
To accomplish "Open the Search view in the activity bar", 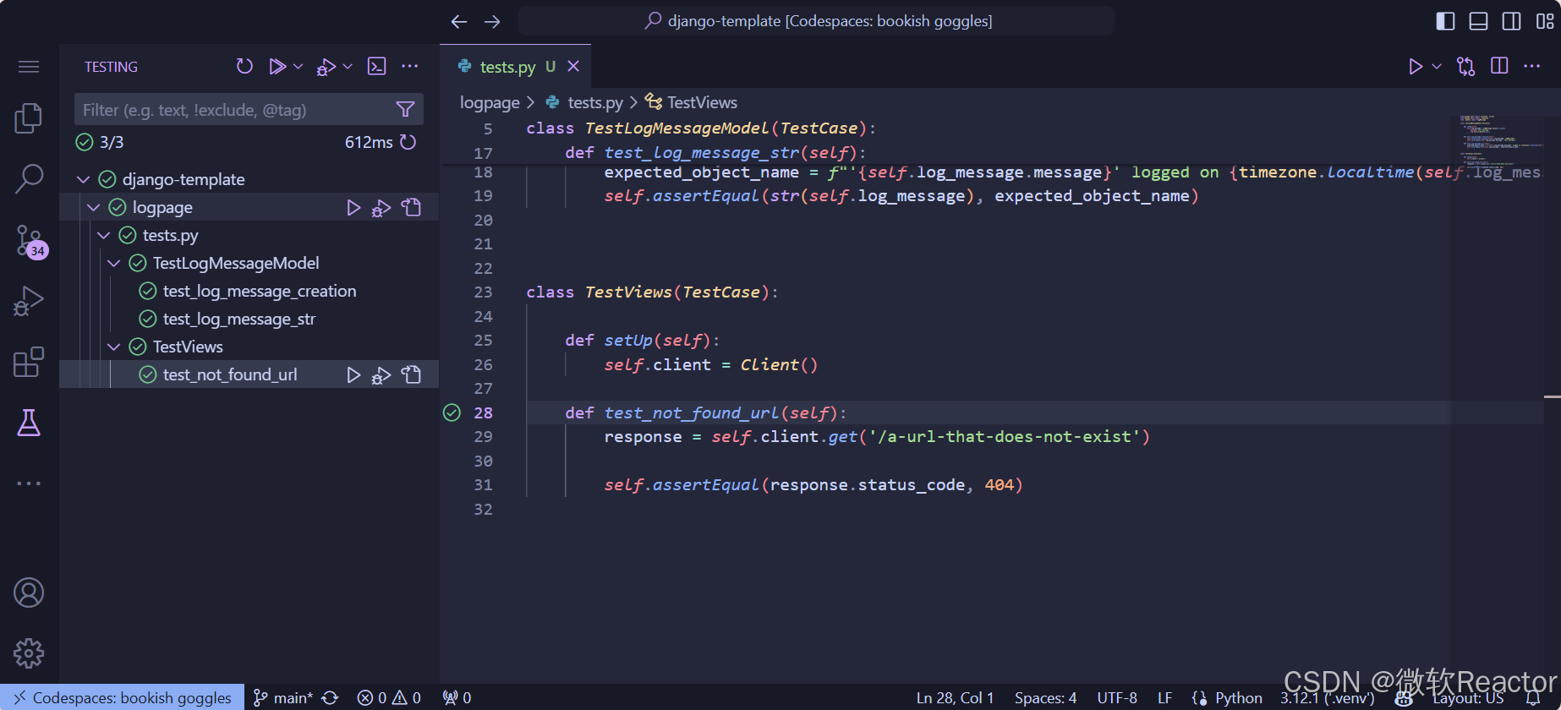I will coord(29,178).
